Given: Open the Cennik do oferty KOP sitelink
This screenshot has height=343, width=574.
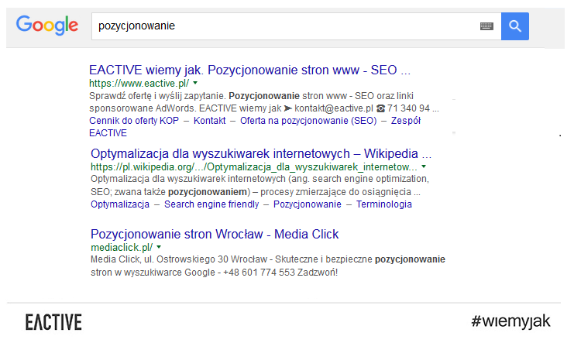Looking at the screenshot, I should coord(134,121).
